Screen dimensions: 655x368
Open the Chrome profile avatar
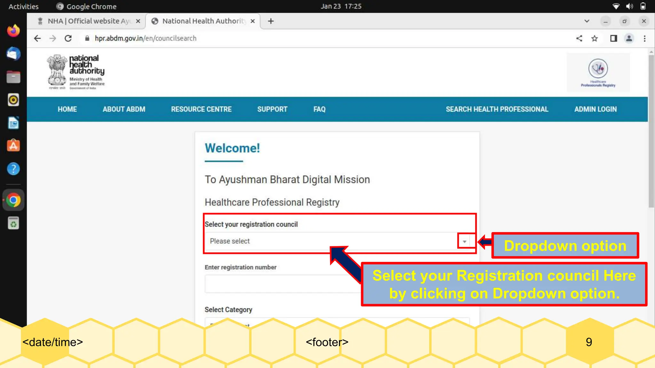629,38
